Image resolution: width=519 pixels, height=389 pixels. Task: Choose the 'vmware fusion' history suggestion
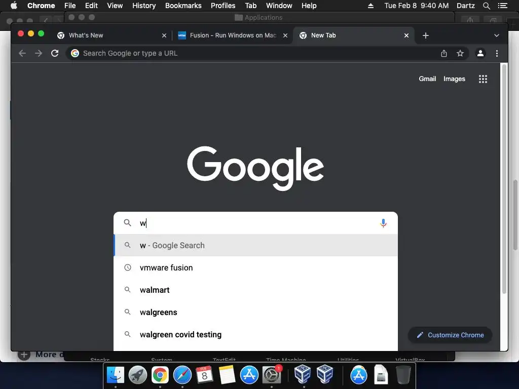pyautogui.click(x=255, y=267)
